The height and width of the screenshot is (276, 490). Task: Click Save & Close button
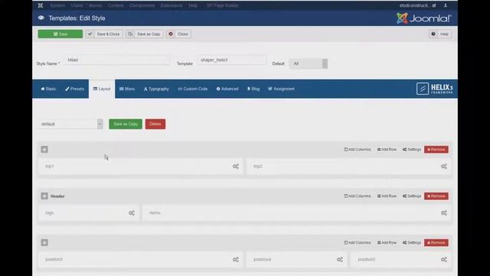coord(104,34)
